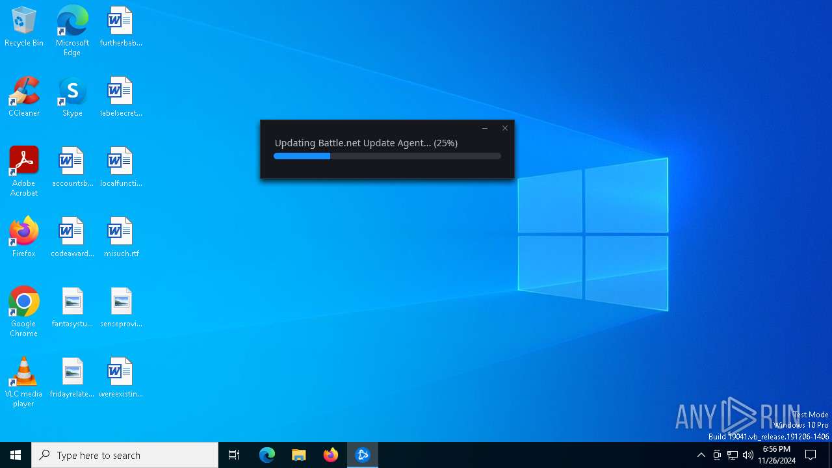Open the volume control tray icon
Viewport: 832px width, 468px height.
click(x=748, y=455)
